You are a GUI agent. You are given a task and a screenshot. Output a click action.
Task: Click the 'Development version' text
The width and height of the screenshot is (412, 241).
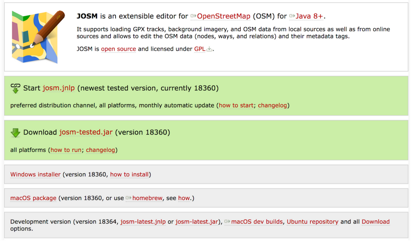pos(41,222)
